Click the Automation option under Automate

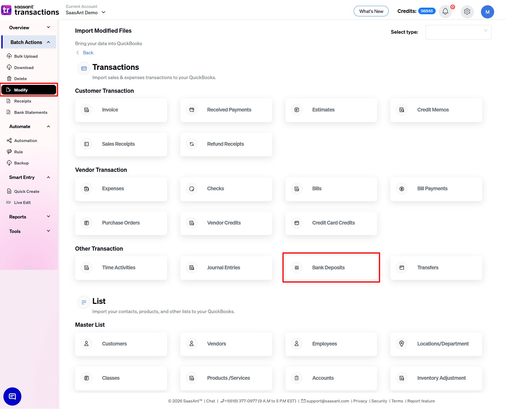25,140
